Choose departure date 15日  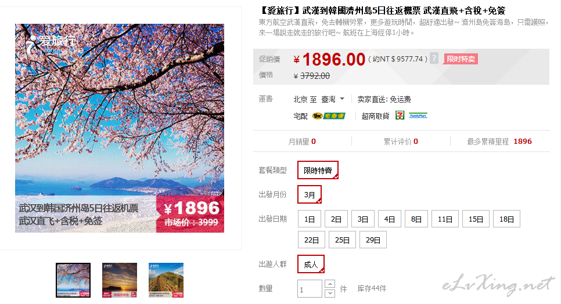point(476,219)
